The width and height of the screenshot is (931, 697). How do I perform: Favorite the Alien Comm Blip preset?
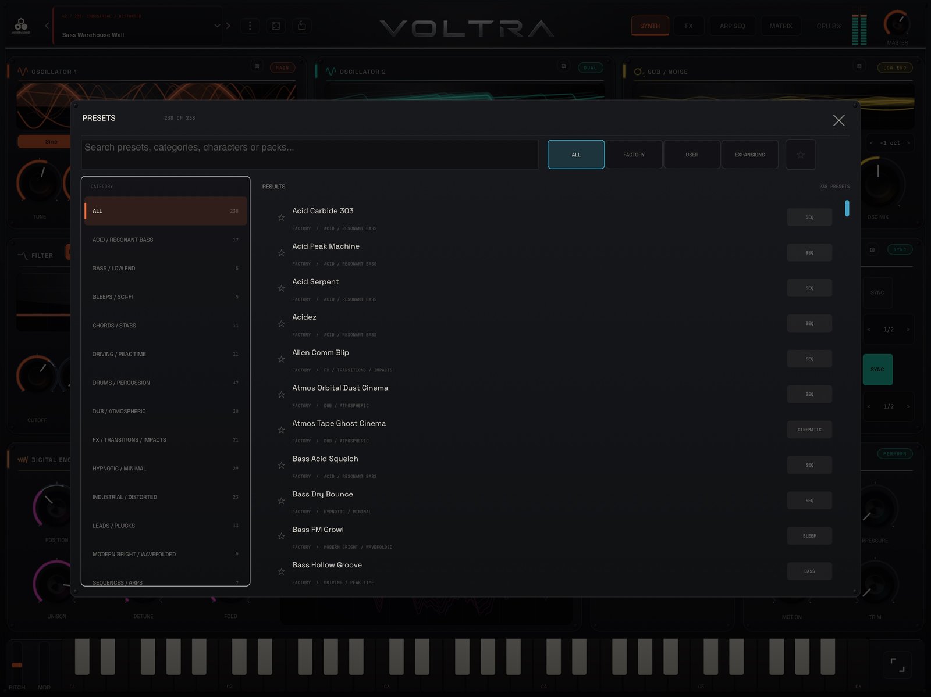(x=281, y=359)
